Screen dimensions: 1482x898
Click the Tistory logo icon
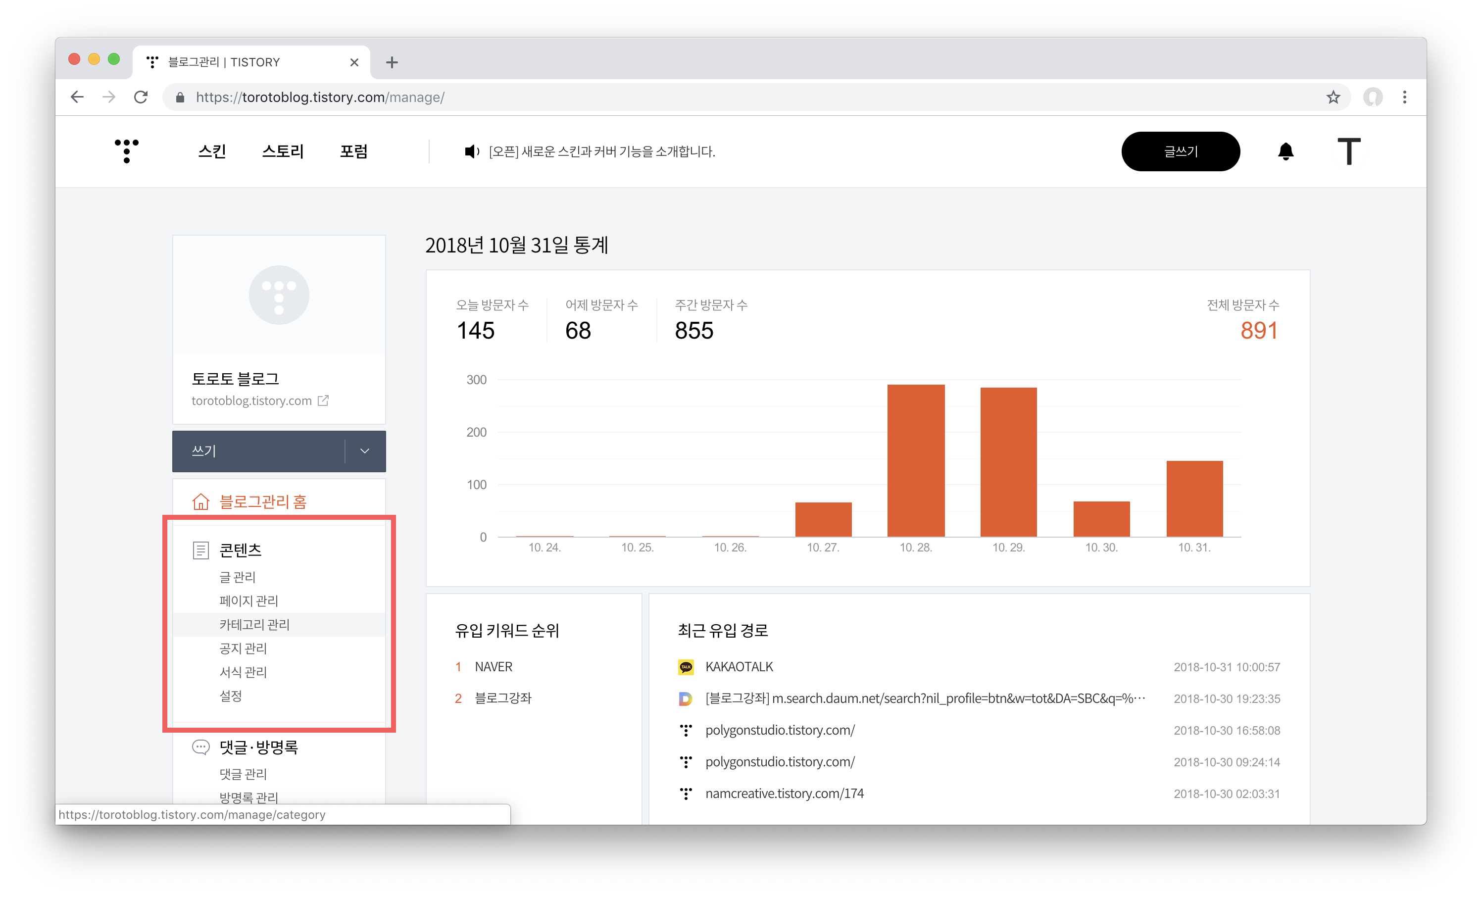126,151
